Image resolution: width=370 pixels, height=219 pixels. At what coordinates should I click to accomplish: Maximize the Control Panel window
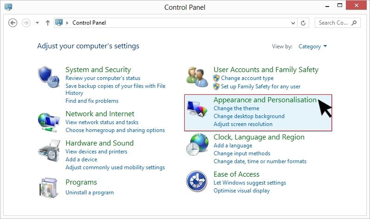[339, 6]
